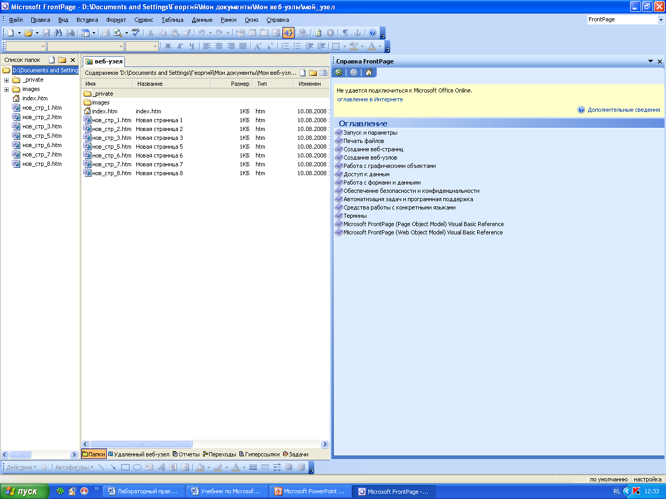The height and width of the screenshot is (499, 666).
Task: Switch to the Отчеты view tab
Action: [186, 454]
